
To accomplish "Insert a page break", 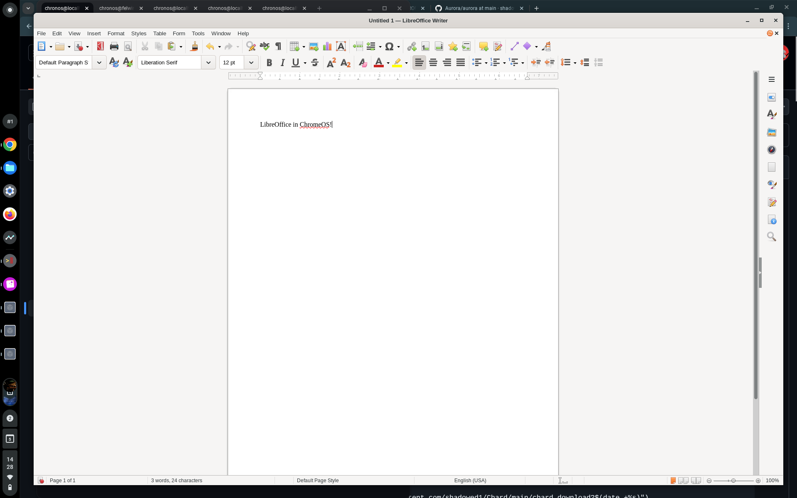I will click(x=358, y=47).
